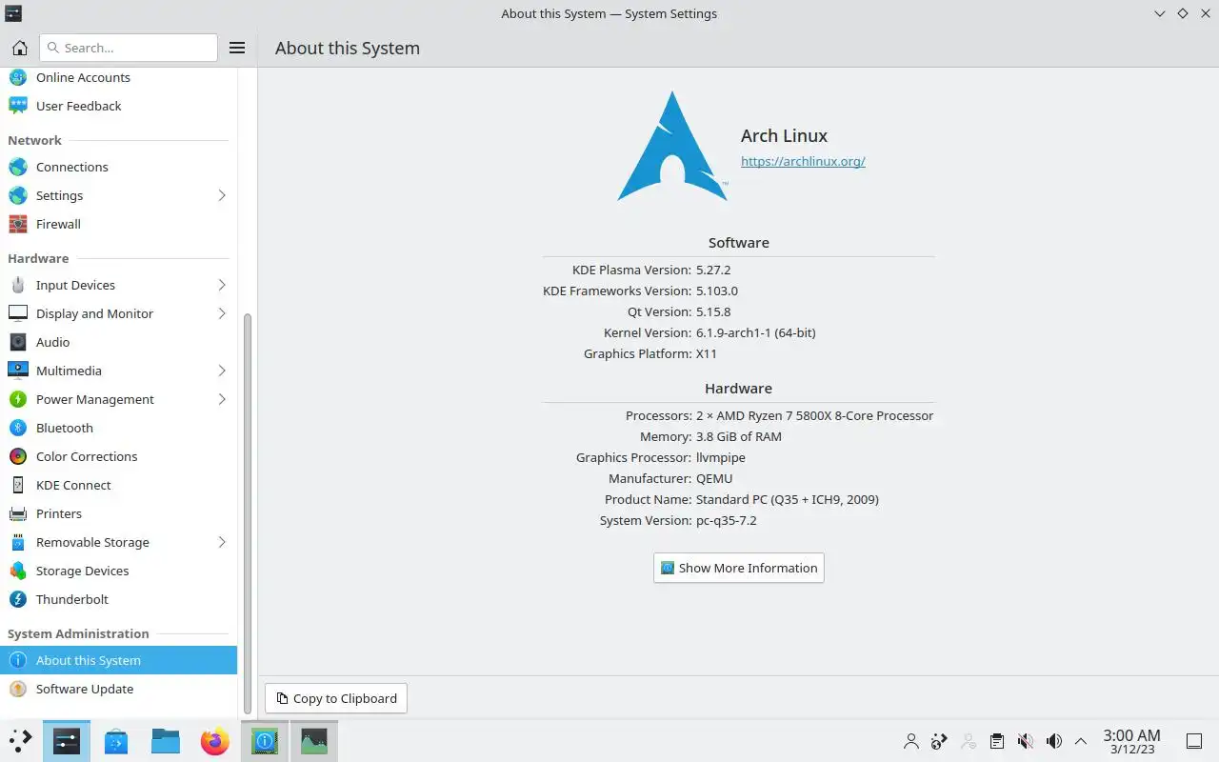Click the Firewall brick wall icon
Image resolution: width=1219 pixels, height=762 pixels.
tap(18, 224)
